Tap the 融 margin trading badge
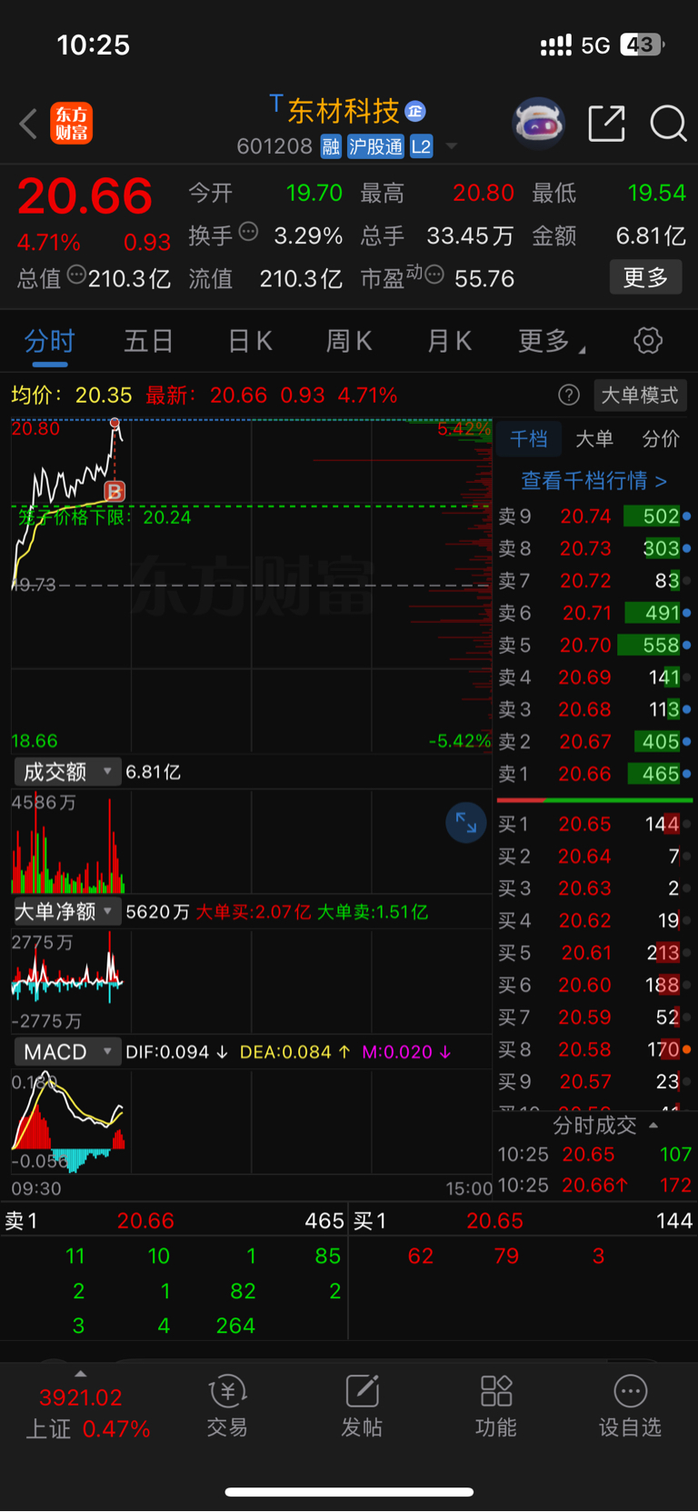The image size is (698, 1512). 331,146
